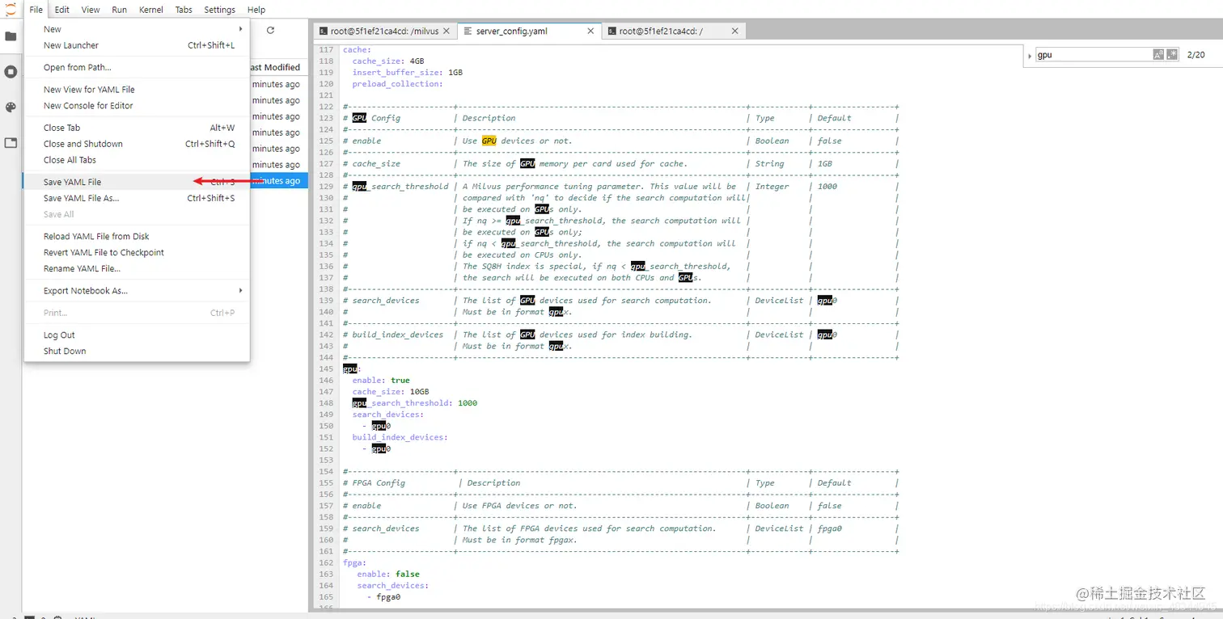
Task: Open the Running Terminals and Kernels sidebar icon
Action: point(11,72)
